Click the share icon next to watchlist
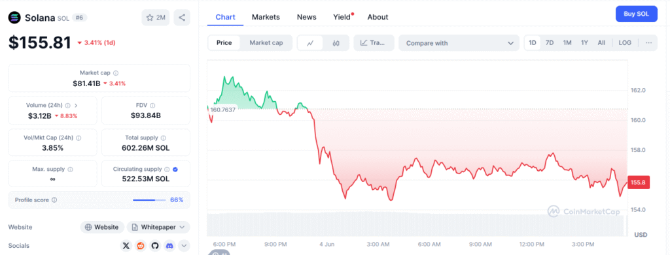The image size is (670, 255). [x=182, y=18]
